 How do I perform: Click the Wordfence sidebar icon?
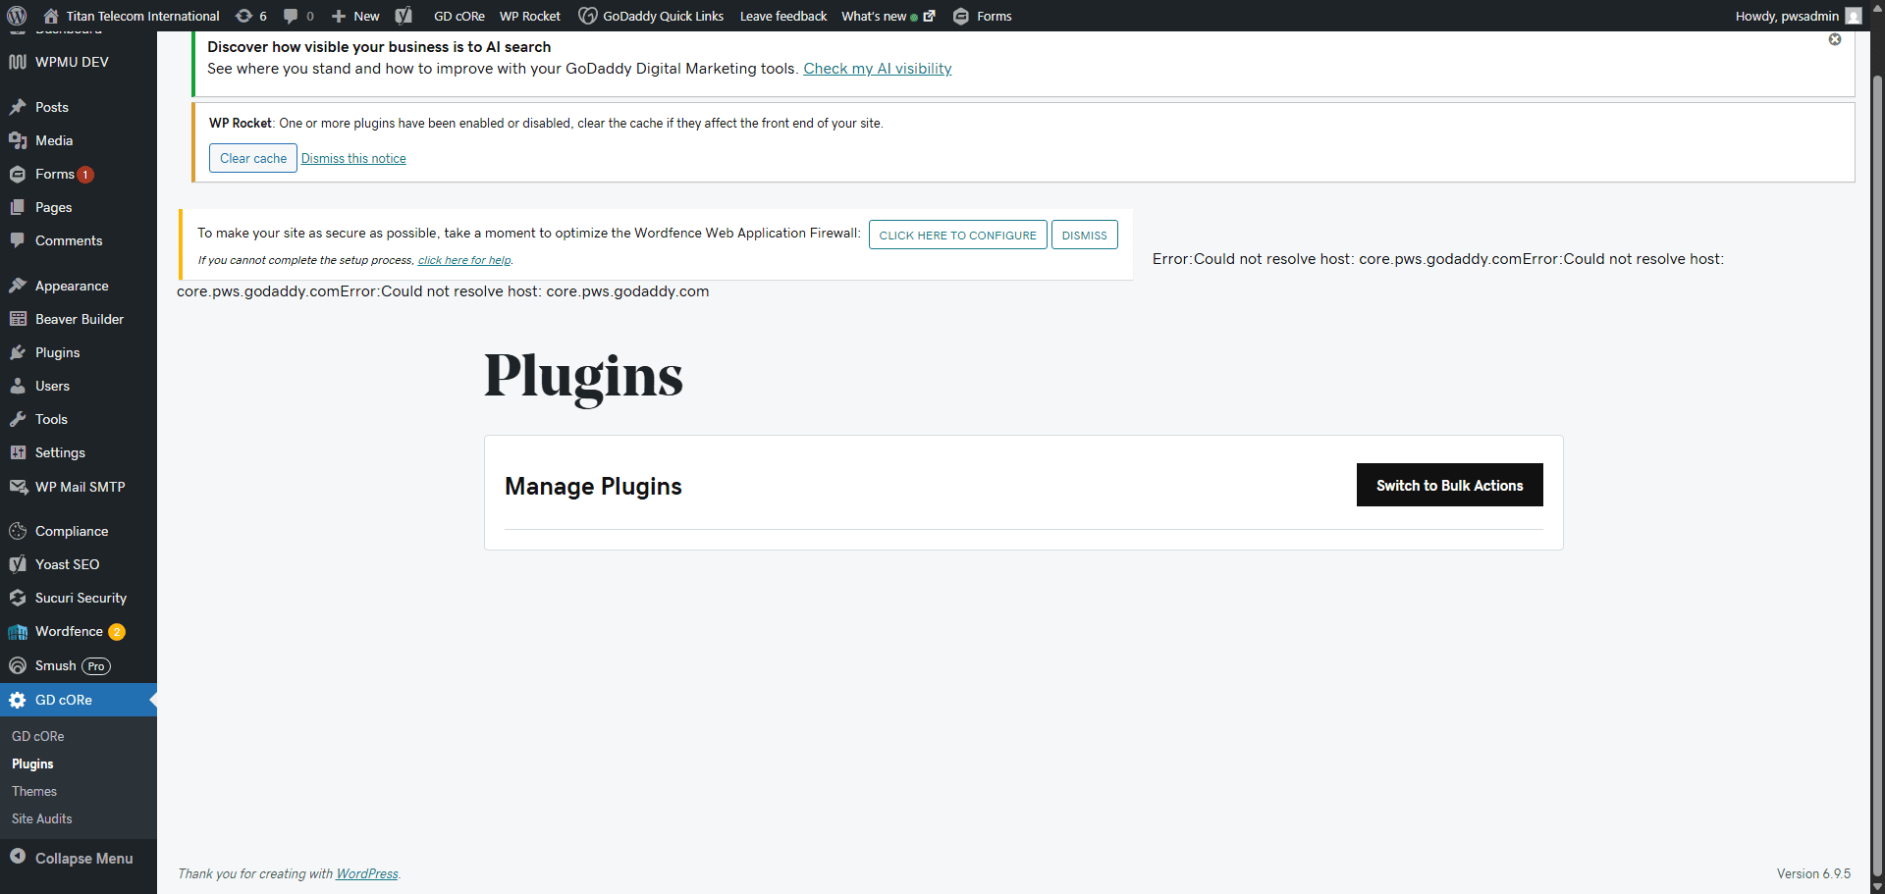[18, 632]
